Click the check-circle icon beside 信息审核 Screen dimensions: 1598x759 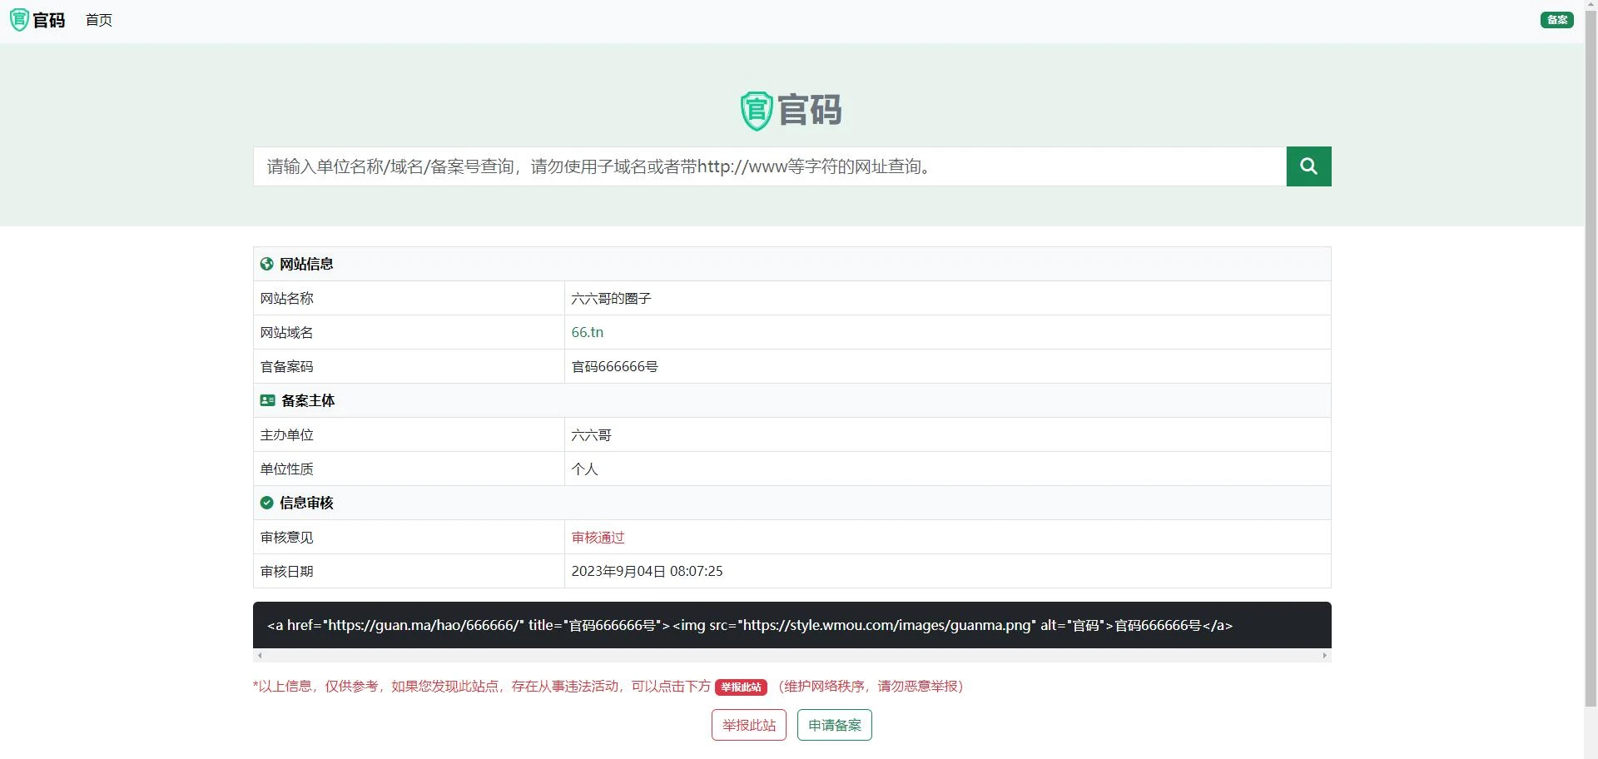pyautogui.click(x=266, y=503)
